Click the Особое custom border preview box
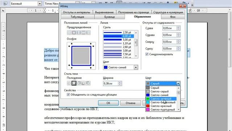232x131 pixels. 81,56
